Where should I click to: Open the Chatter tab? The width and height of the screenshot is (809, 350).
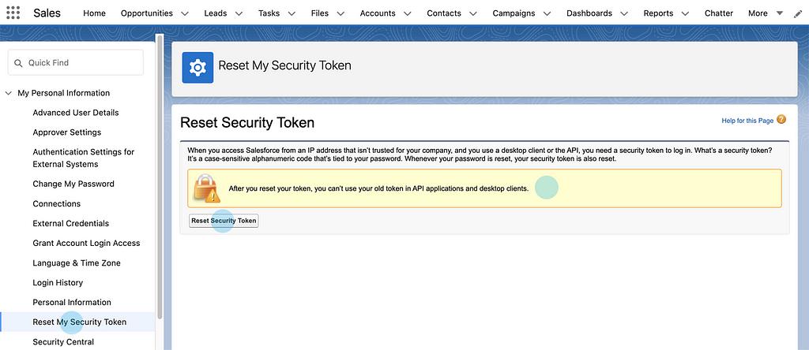coord(718,13)
